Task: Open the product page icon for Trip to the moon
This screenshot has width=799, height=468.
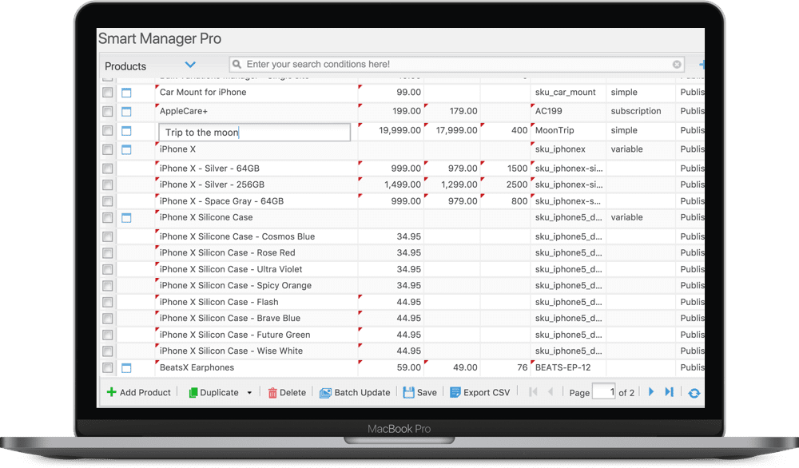Action: pos(126,130)
